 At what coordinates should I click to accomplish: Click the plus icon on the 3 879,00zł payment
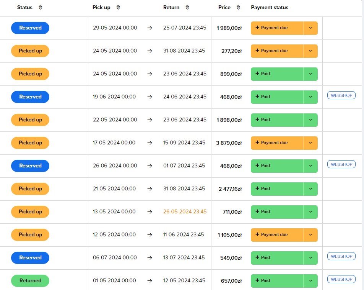coord(257,143)
